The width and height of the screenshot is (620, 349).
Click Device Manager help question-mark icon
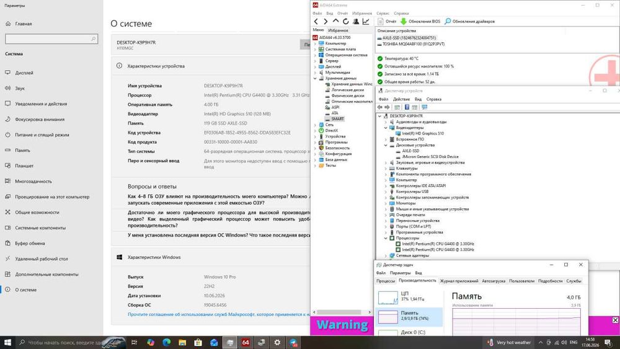pos(407,107)
